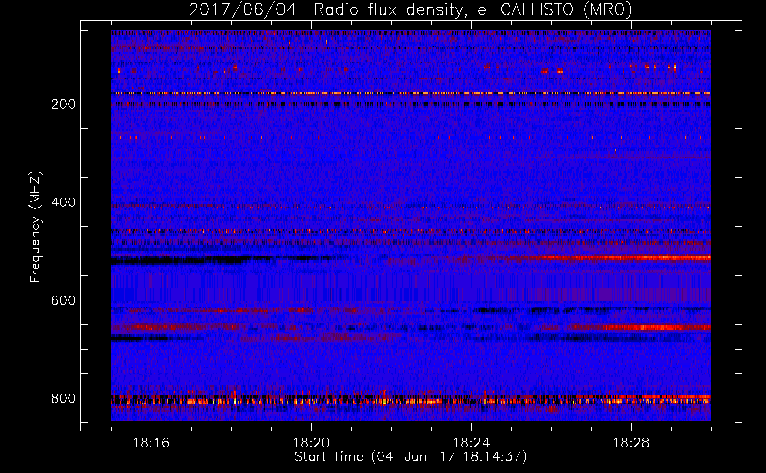Image resolution: width=766 pixels, height=473 pixels.
Task: Click the 18:24 time tick label
Action: [x=471, y=443]
